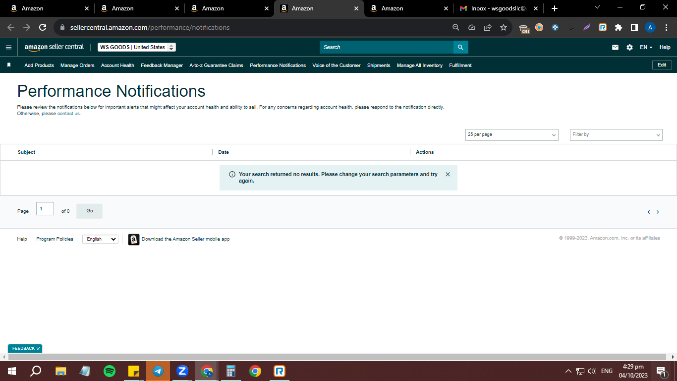Open a new browser tab
677x381 pixels.
(x=555, y=8)
